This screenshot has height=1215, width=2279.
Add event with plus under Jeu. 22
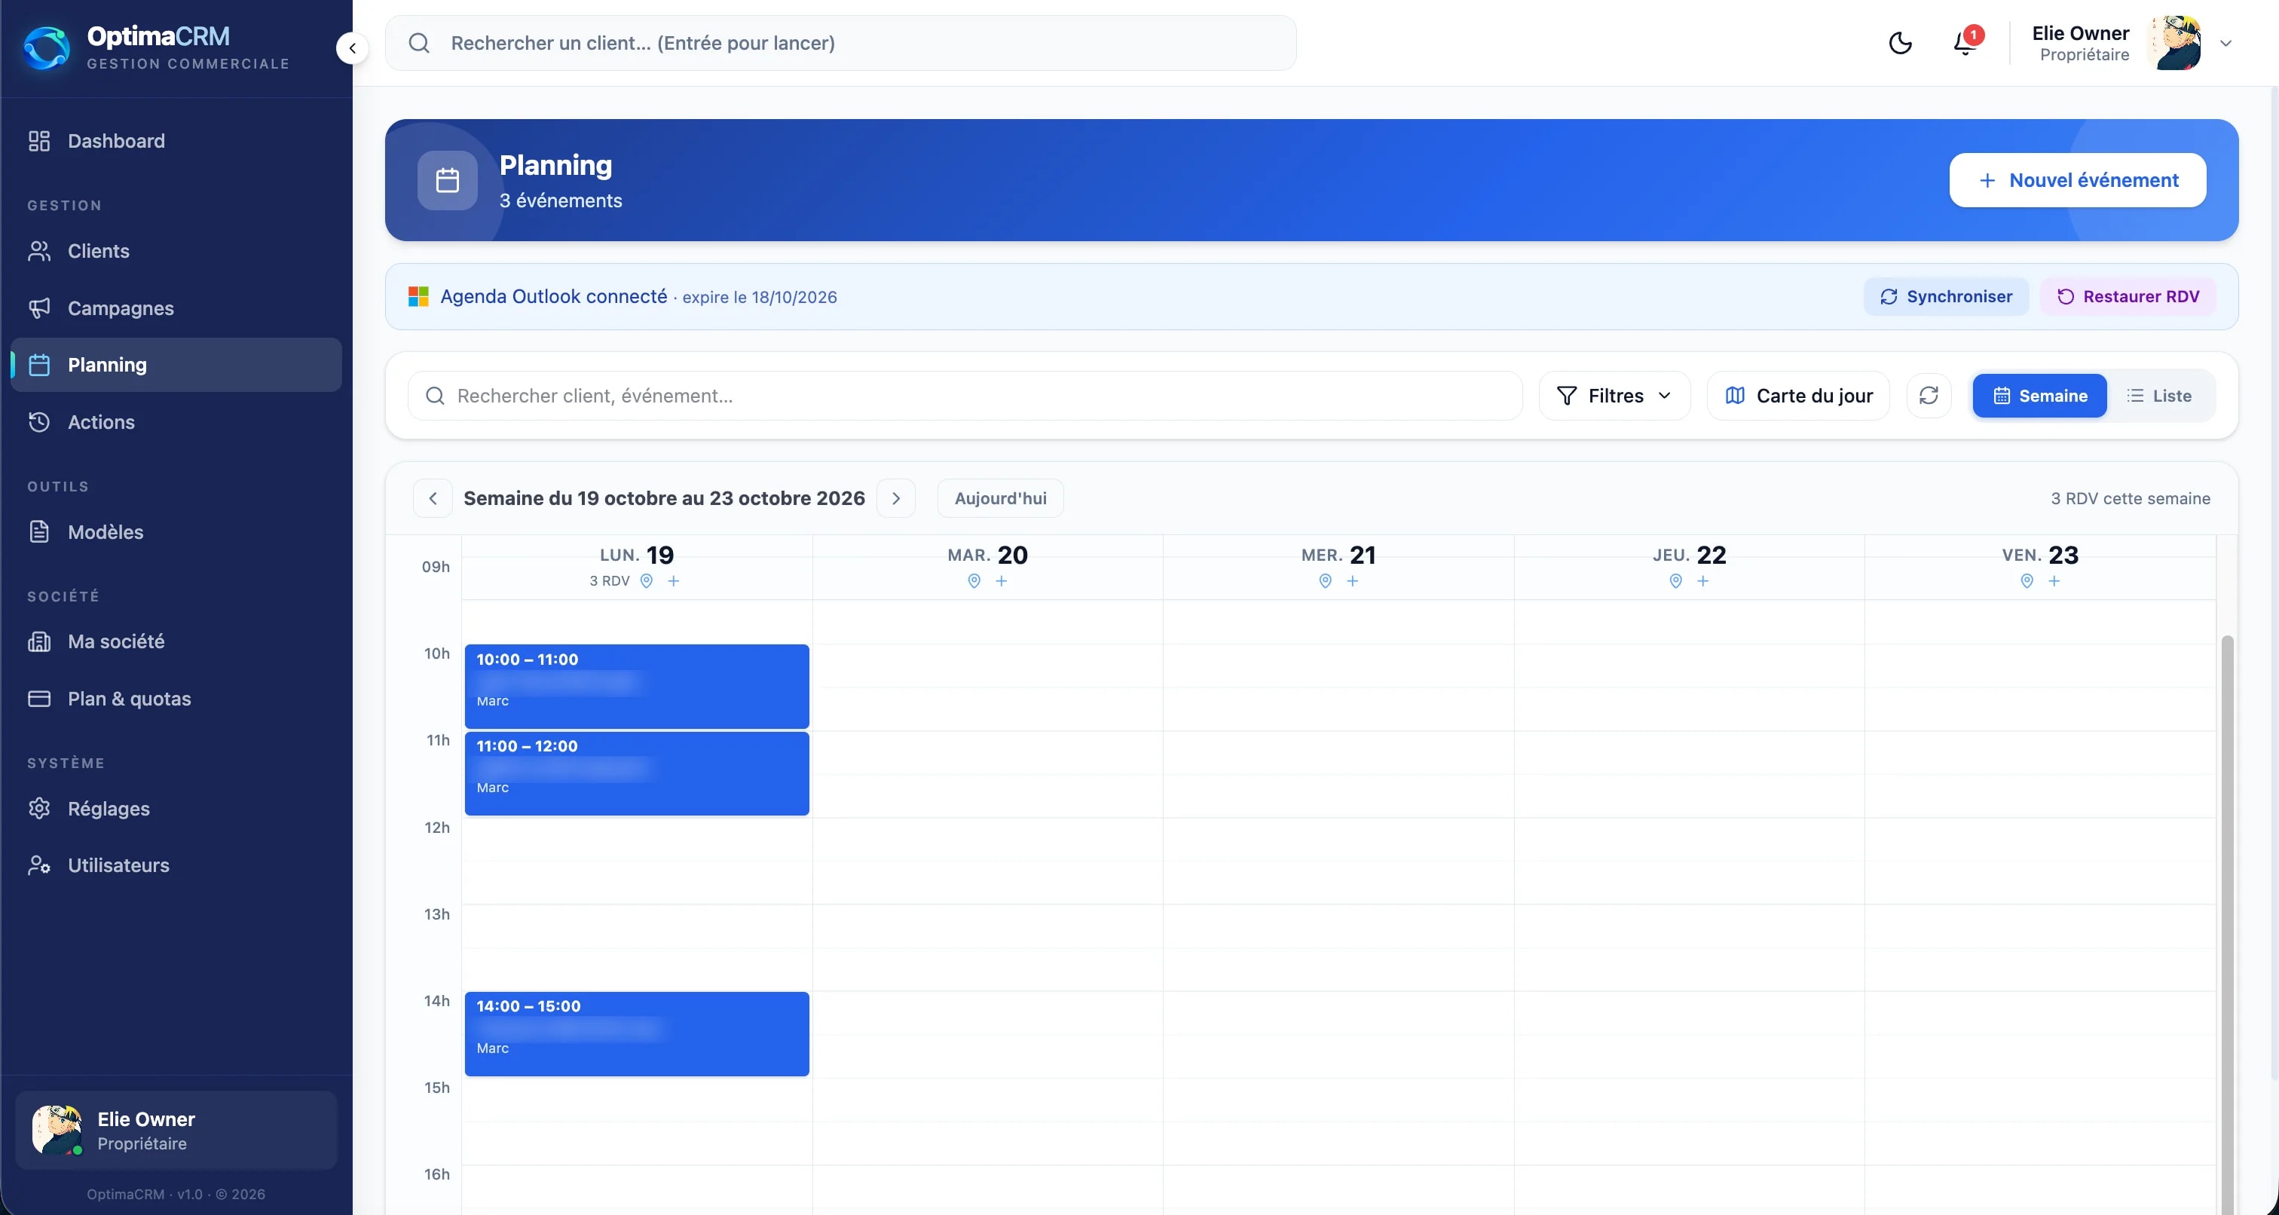click(x=1703, y=581)
